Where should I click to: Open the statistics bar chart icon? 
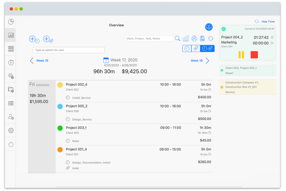186,38
